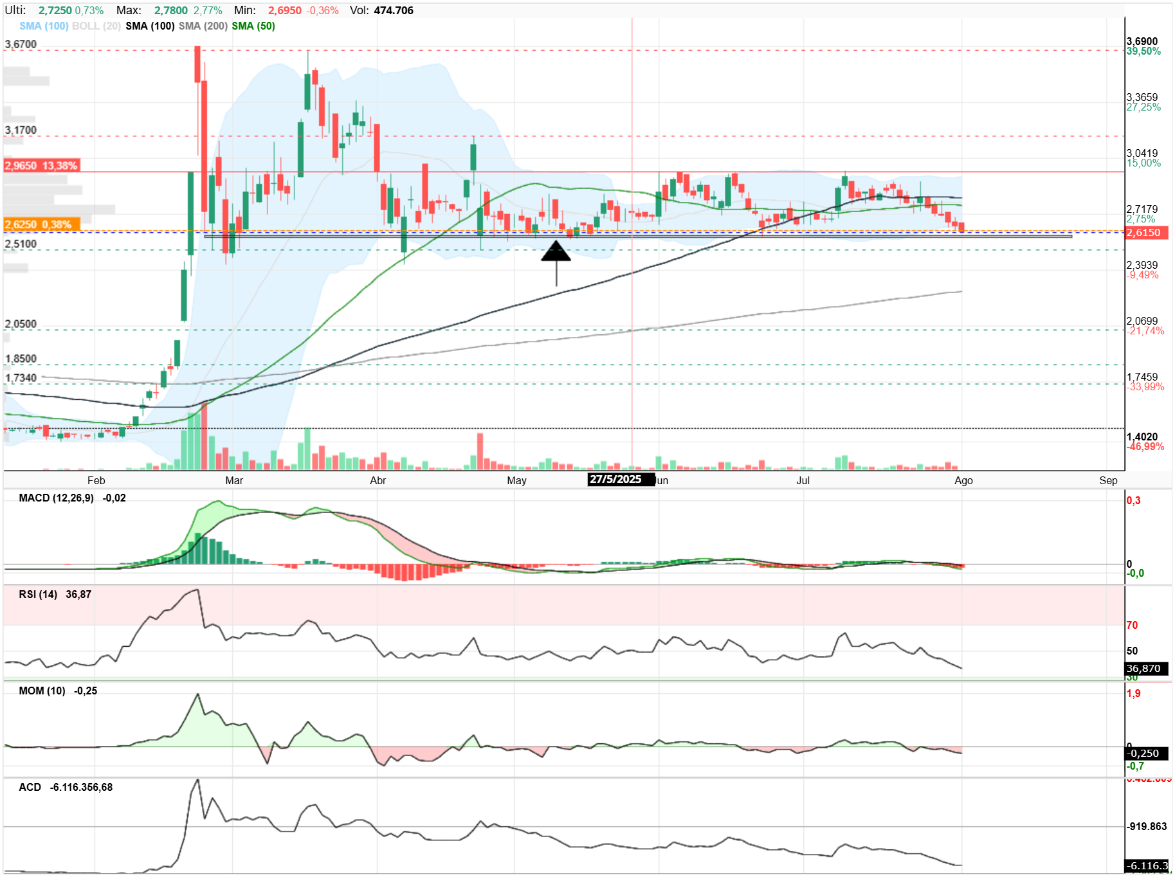Click the RSI 70 overbought level label

[1132, 626]
